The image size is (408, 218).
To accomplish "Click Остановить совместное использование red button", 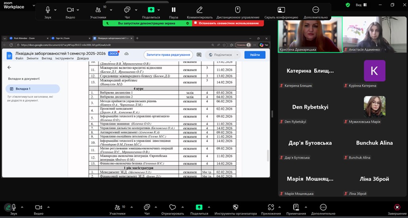I will (228, 23).
